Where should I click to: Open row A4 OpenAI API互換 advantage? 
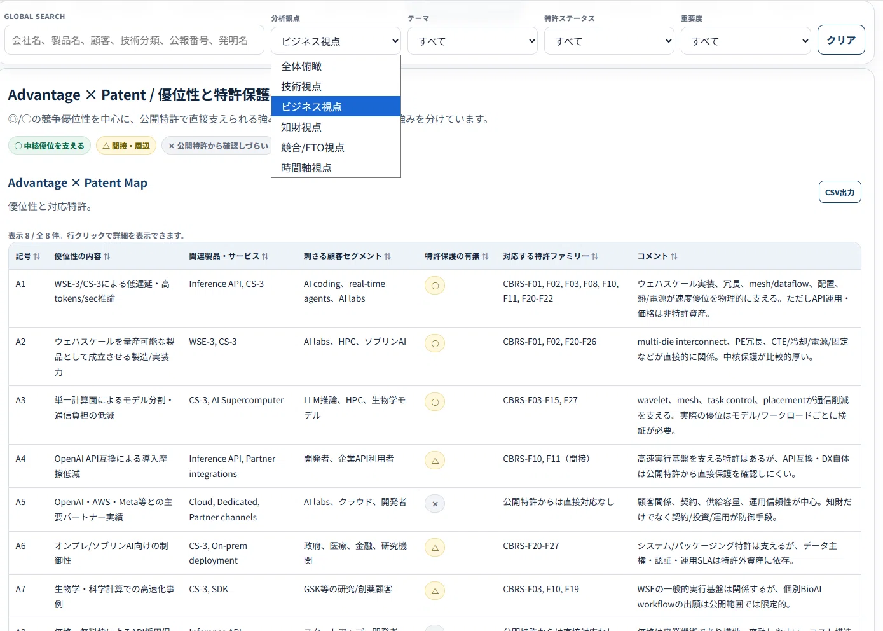(434, 466)
